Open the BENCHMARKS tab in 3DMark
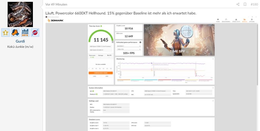 [x=226, y=20]
